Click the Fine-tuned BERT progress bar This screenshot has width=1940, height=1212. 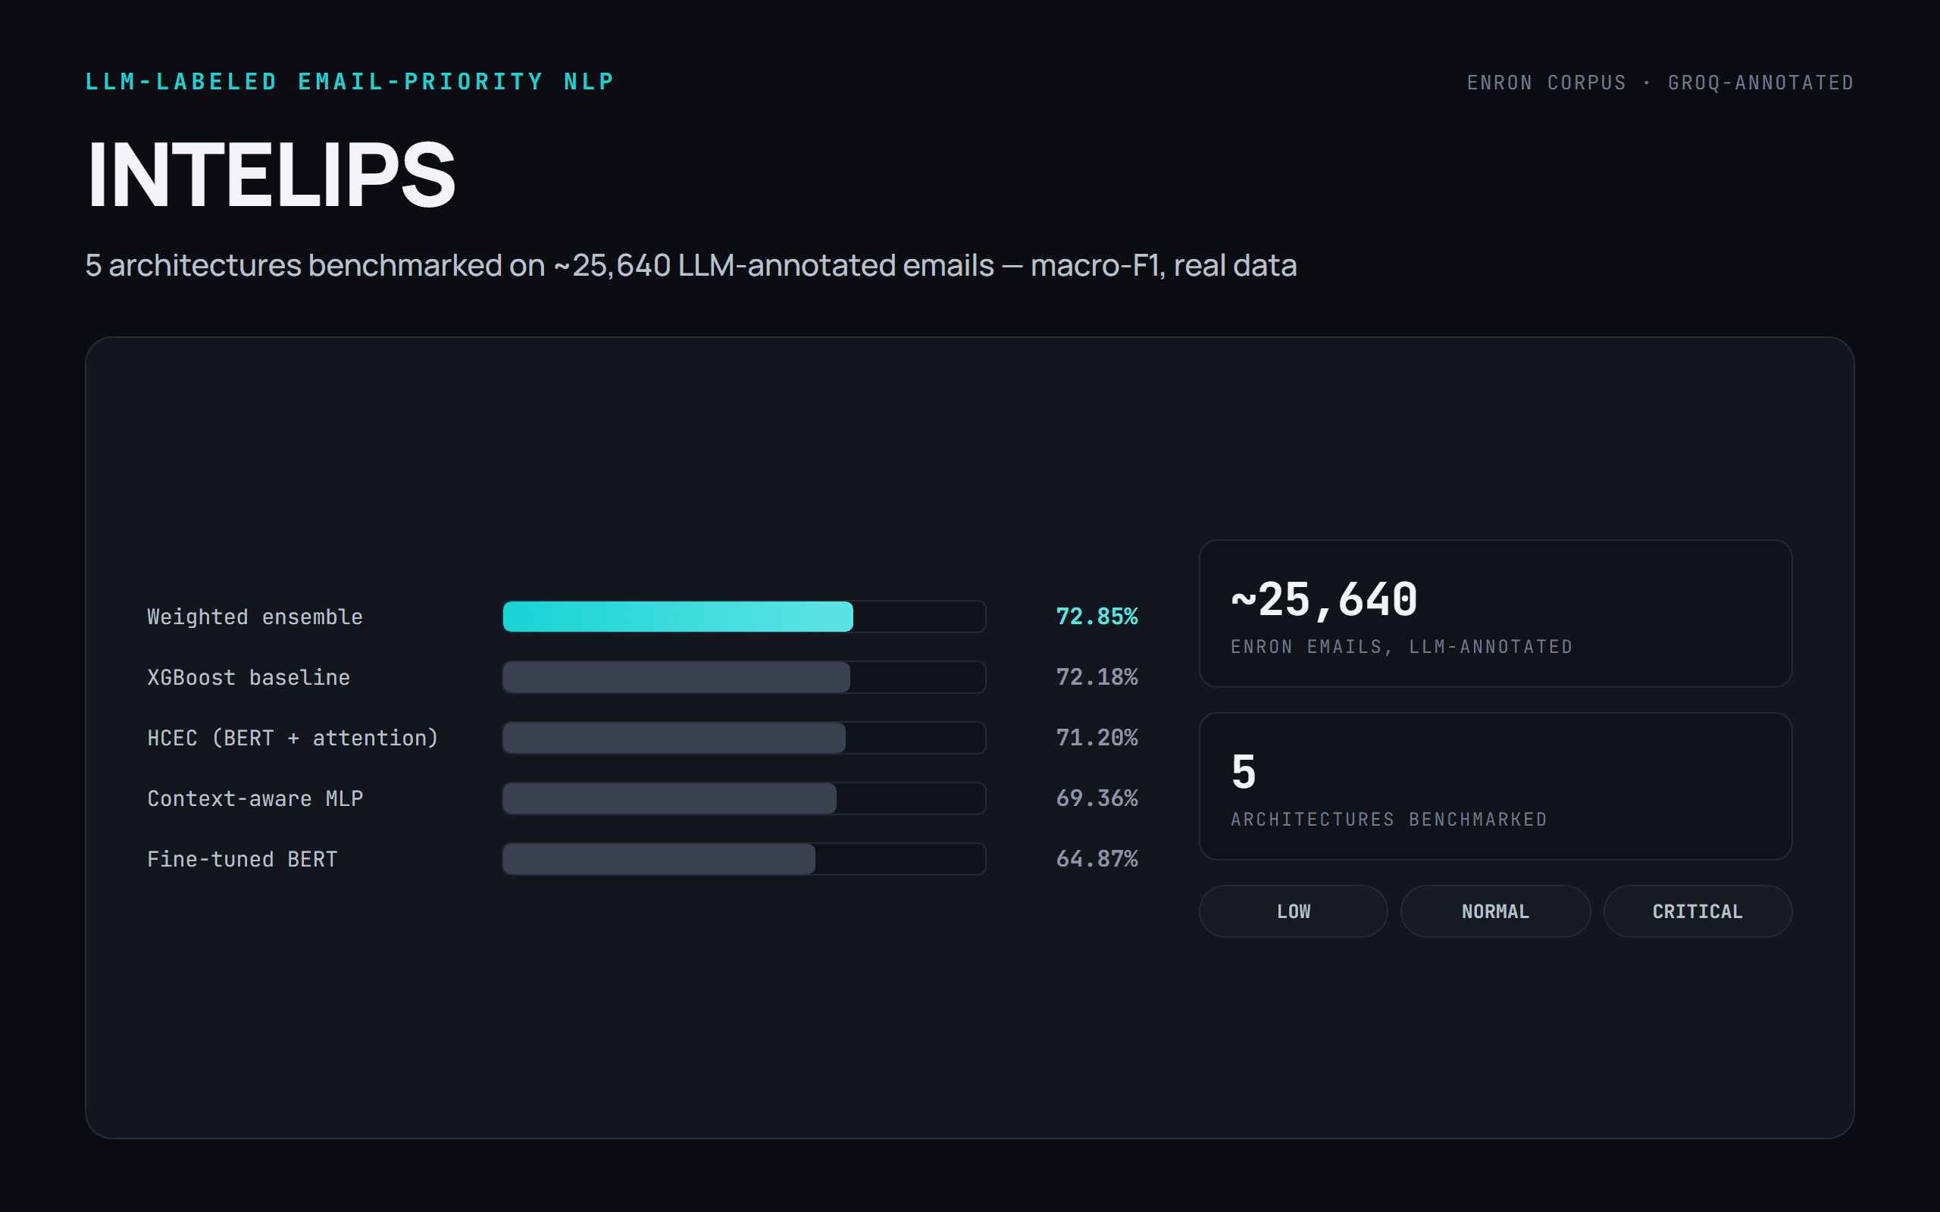point(744,859)
